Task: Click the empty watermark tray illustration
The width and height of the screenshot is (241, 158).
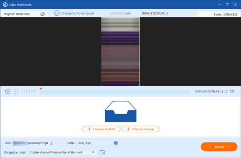Action: coord(120,111)
